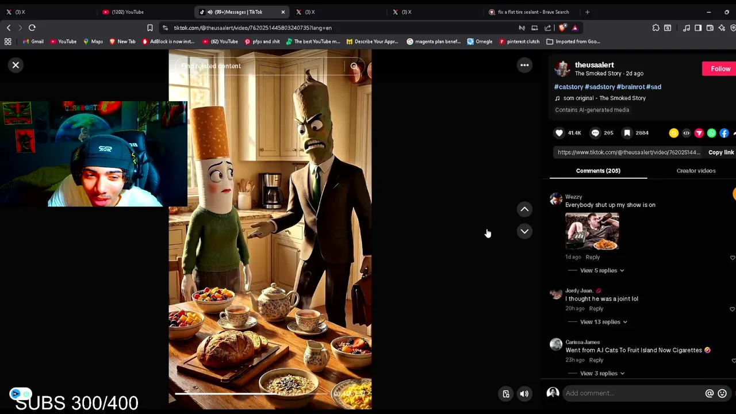The image size is (736, 414).
Task: Like the video with heart icon
Action: tap(559, 133)
